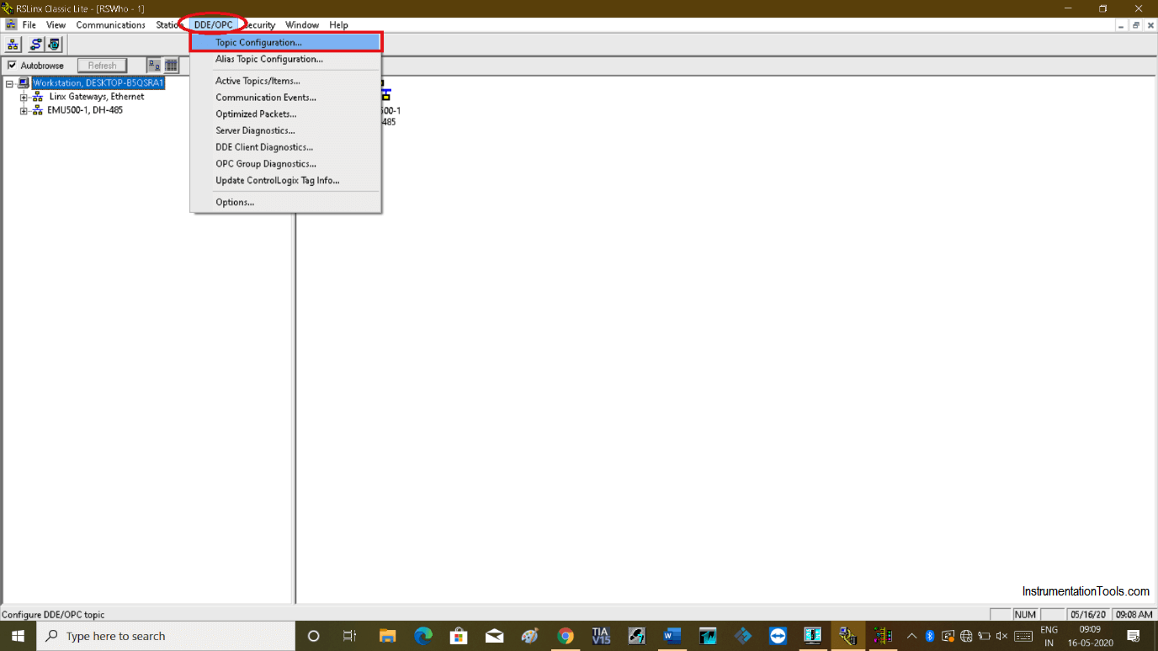Select Communication Events from the menu
The height and width of the screenshot is (651, 1158).
pyautogui.click(x=286, y=98)
